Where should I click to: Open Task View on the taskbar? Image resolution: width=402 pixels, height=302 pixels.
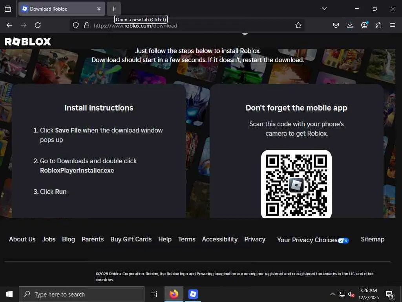pyautogui.click(x=153, y=294)
